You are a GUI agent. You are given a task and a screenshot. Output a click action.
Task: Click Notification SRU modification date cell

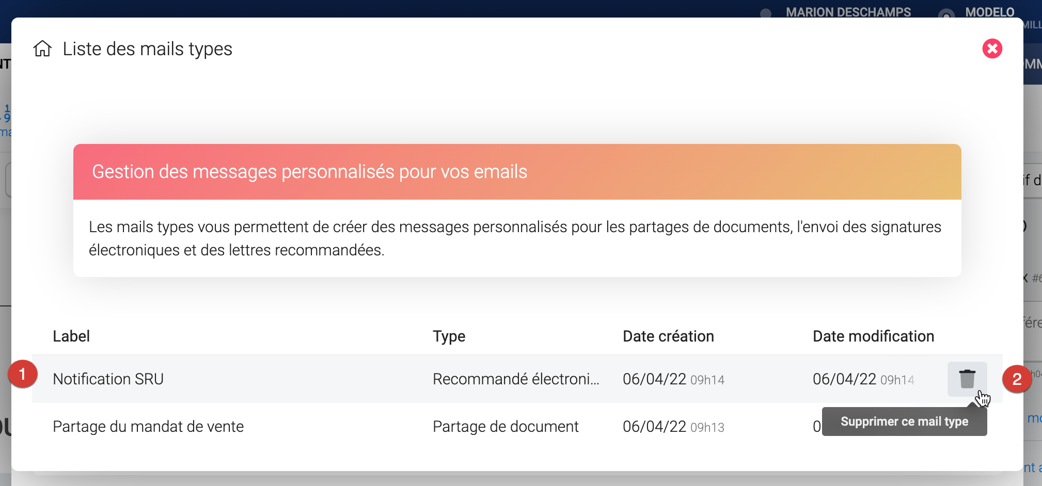coord(863,379)
